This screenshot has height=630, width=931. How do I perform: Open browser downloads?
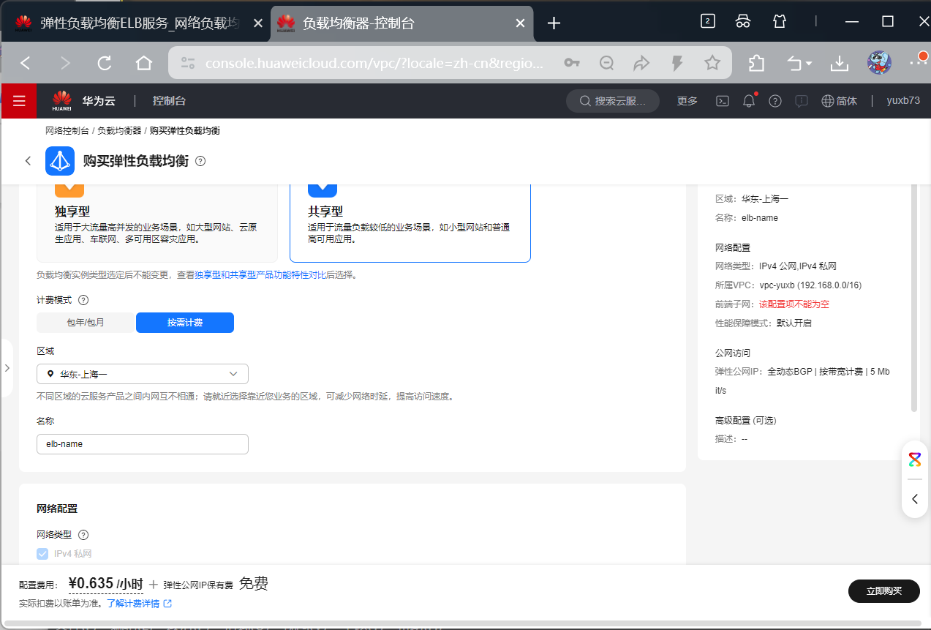click(x=840, y=63)
